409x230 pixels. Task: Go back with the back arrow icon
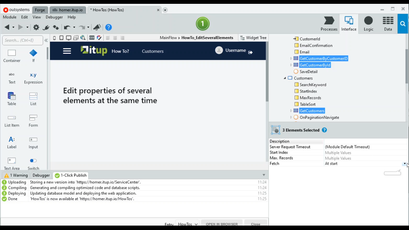pos(7,27)
